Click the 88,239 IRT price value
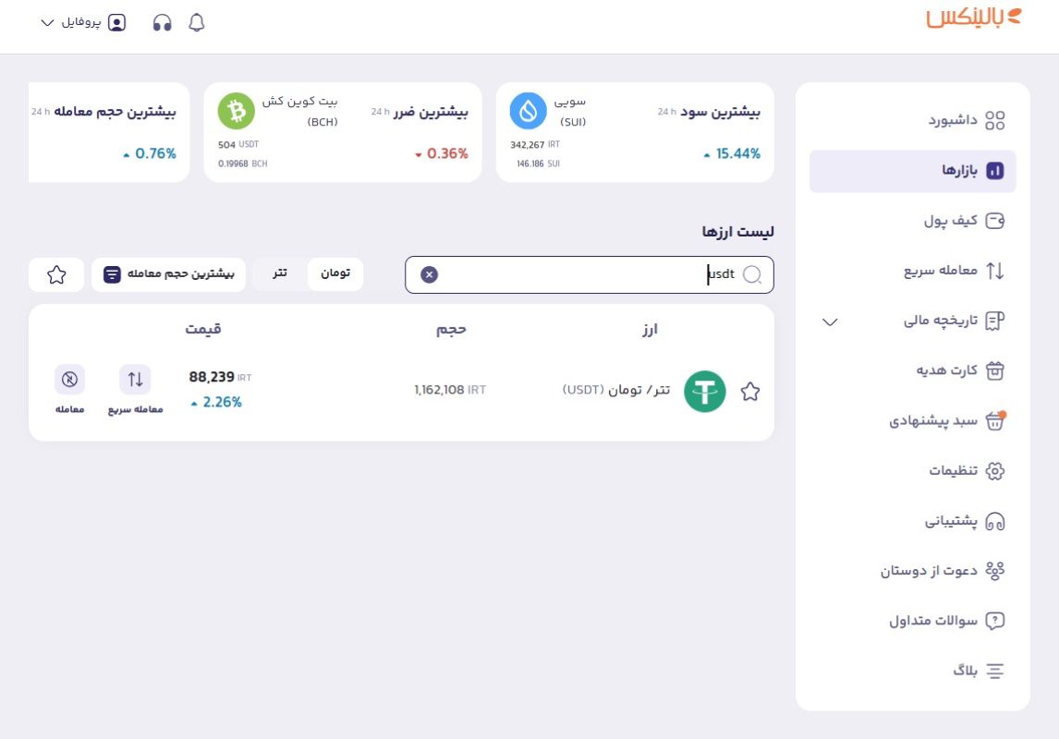The image size is (1059, 739). (220, 377)
